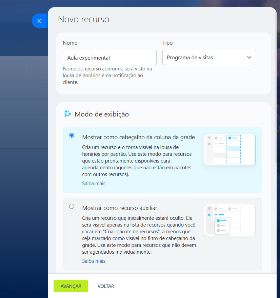Image resolution: width=280 pixels, height=298 pixels.
Task: Open 'Saiba mais' link under auxiliary resource option
Action: coord(94,261)
